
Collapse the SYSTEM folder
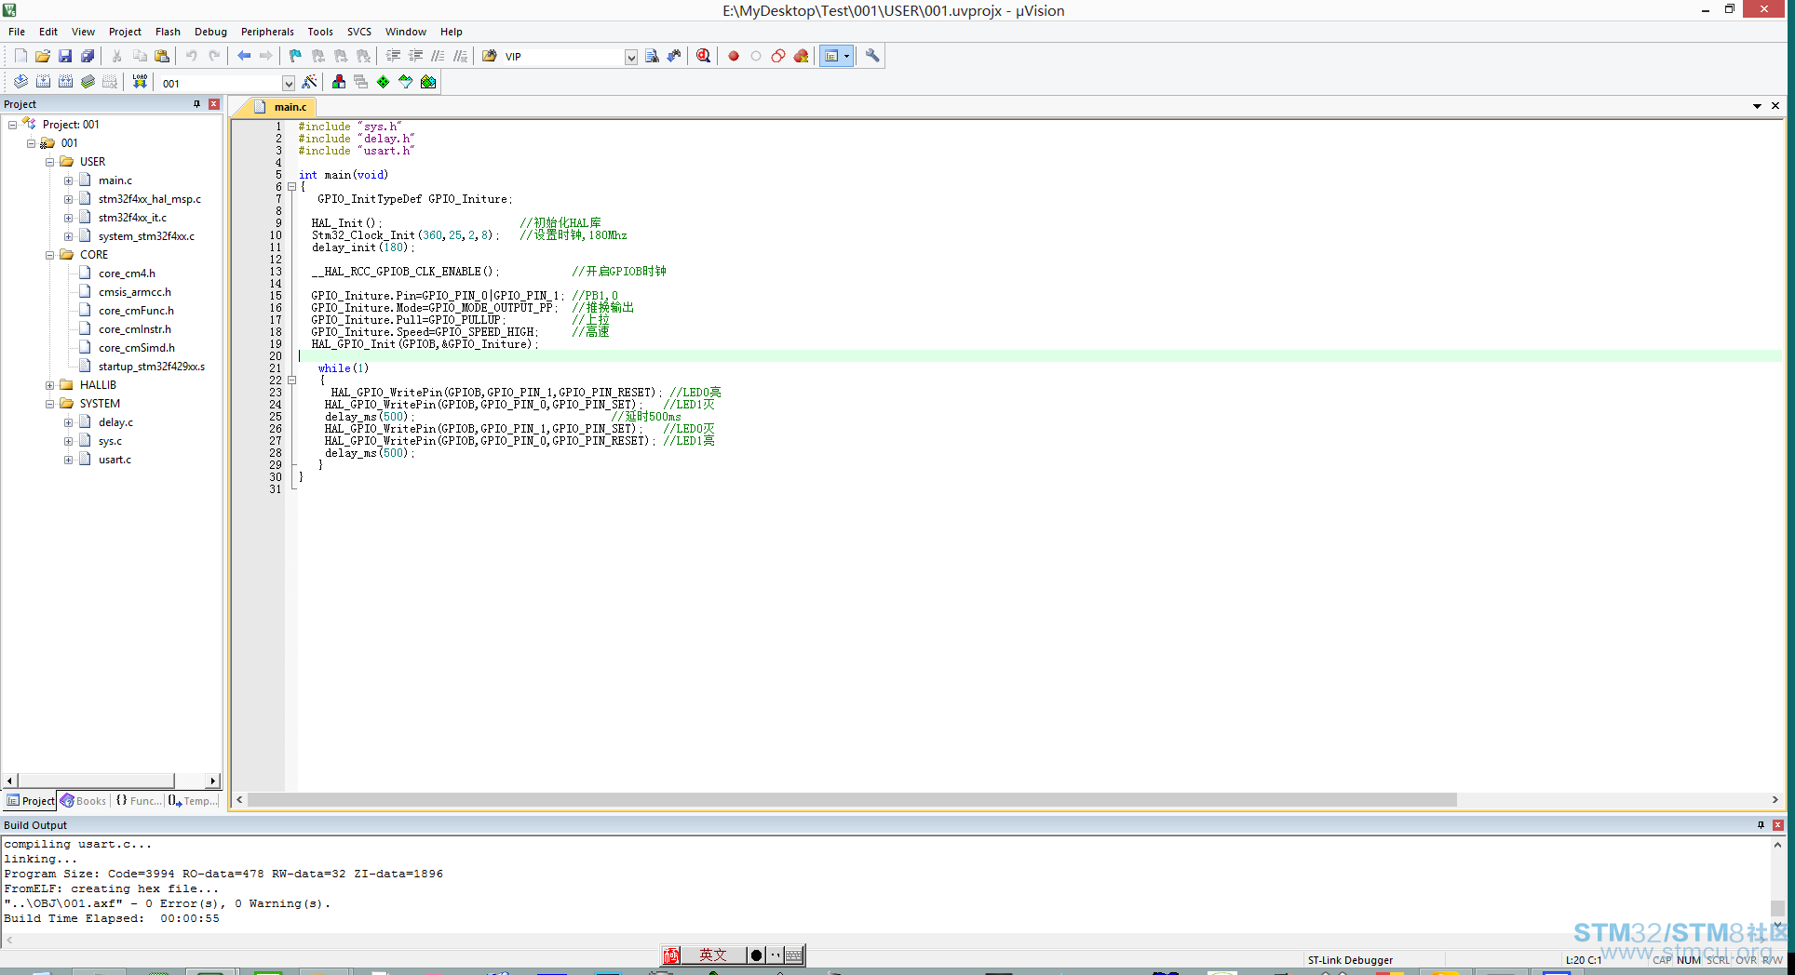50,404
